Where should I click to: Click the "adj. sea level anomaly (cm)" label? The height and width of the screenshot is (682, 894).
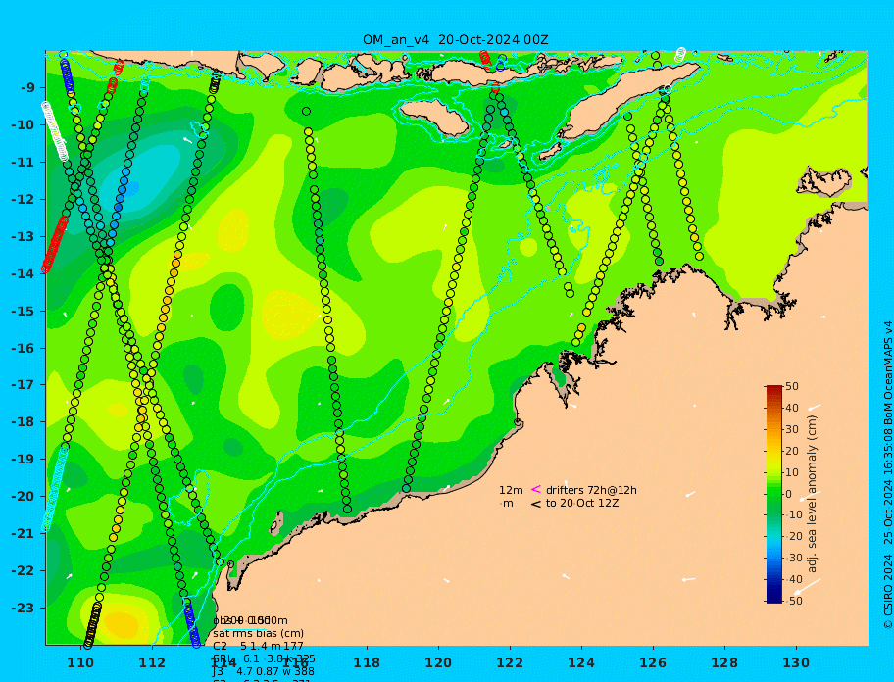click(x=813, y=494)
